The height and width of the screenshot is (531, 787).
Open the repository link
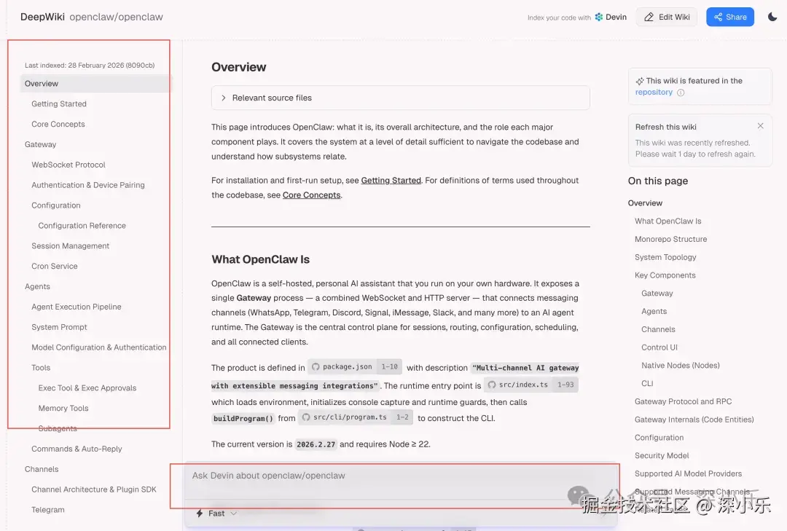[x=654, y=93]
